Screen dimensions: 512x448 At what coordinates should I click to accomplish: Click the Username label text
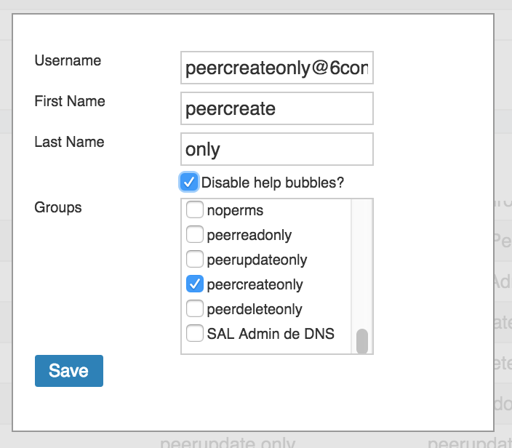click(x=68, y=60)
